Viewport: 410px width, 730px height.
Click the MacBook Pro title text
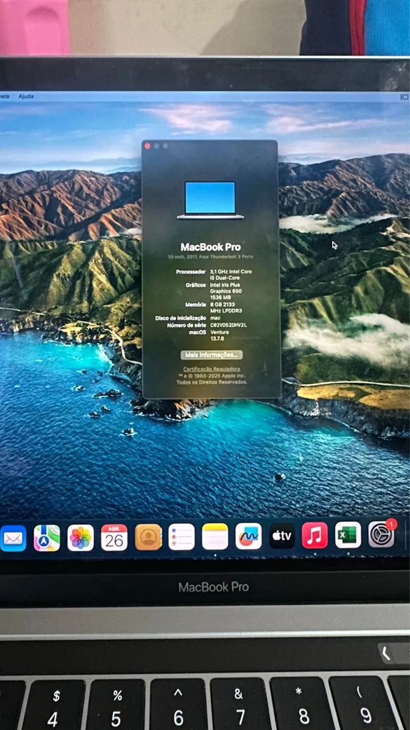(x=211, y=247)
